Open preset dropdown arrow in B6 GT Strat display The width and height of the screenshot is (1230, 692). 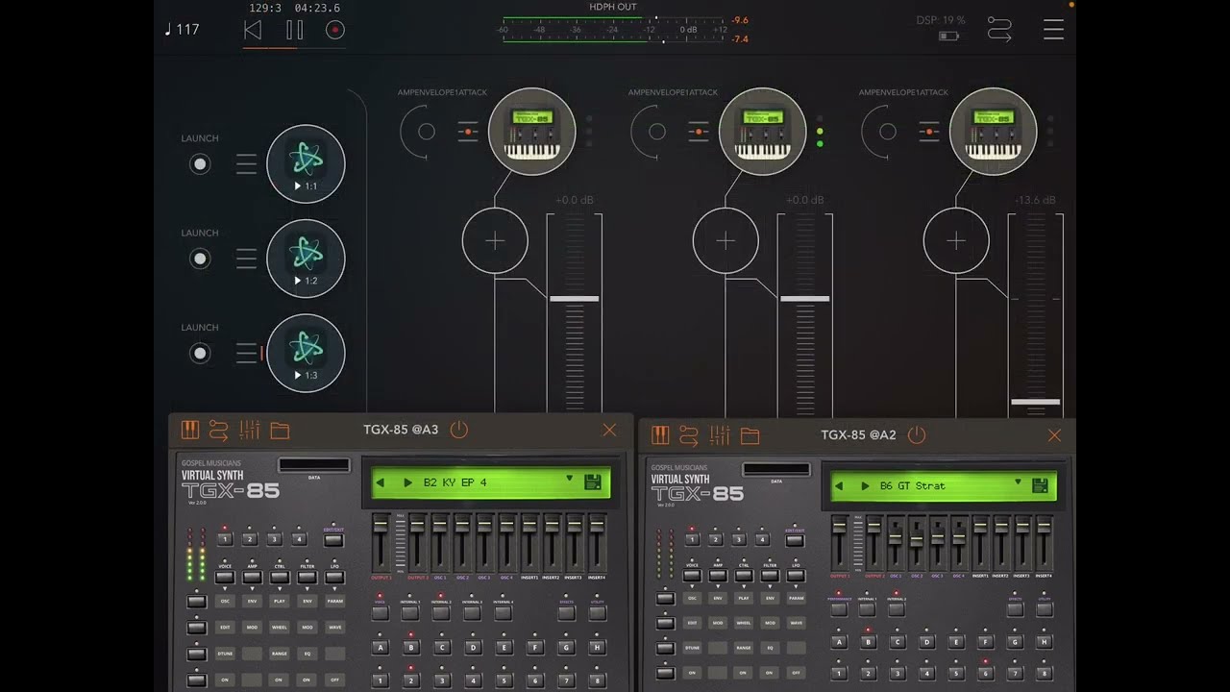click(x=1018, y=482)
